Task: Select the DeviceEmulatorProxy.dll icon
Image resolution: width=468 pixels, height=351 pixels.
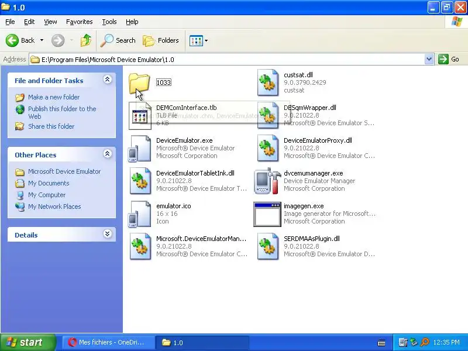Action: point(268,149)
